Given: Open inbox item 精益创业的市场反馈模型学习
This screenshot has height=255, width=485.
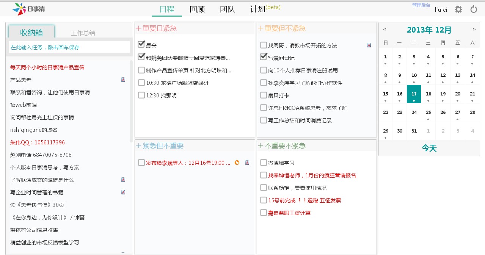Looking at the screenshot, I should (45, 242).
